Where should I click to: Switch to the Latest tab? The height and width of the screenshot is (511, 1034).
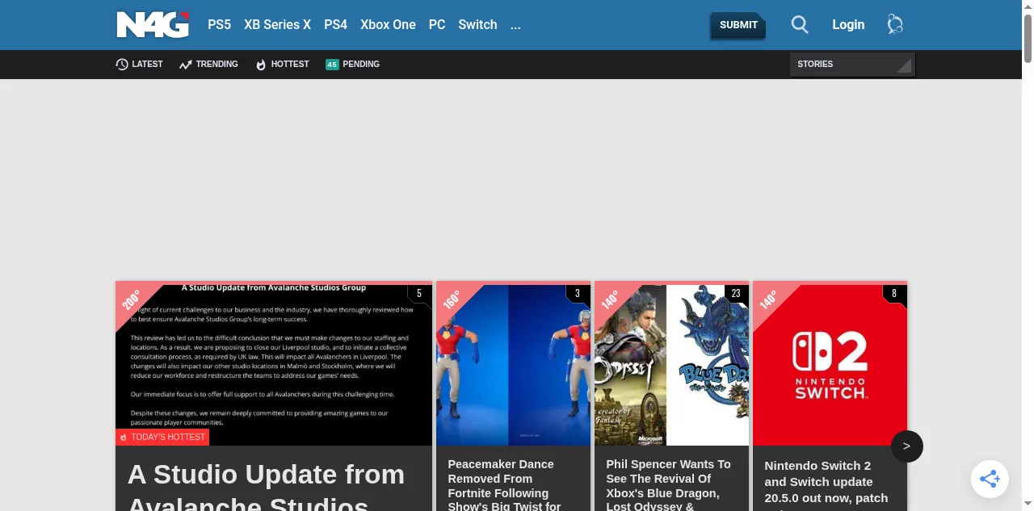(x=139, y=64)
